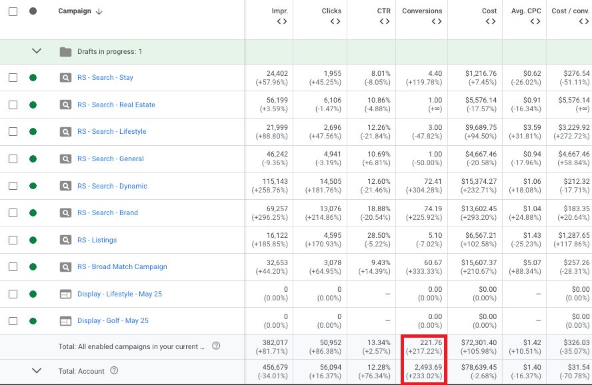Click green status dot for RS - Broad Match Campaign
The height and width of the screenshot is (385, 592).
click(33, 267)
